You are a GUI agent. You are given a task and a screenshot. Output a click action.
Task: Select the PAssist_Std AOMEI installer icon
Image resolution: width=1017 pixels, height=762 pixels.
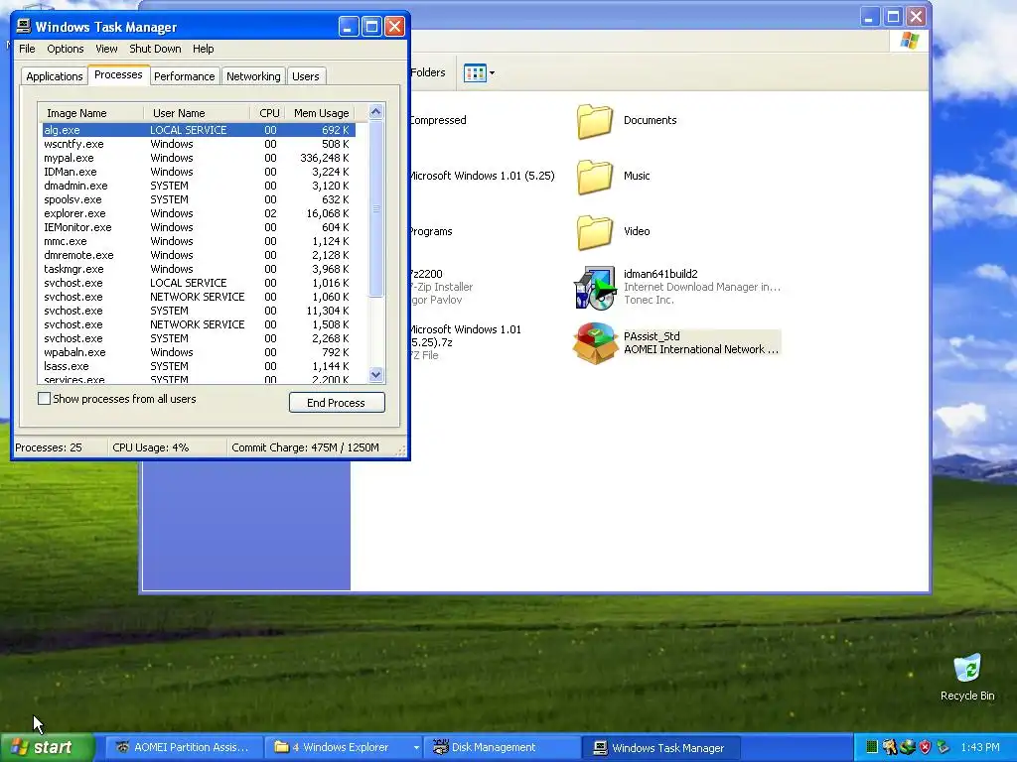[x=594, y=342]
